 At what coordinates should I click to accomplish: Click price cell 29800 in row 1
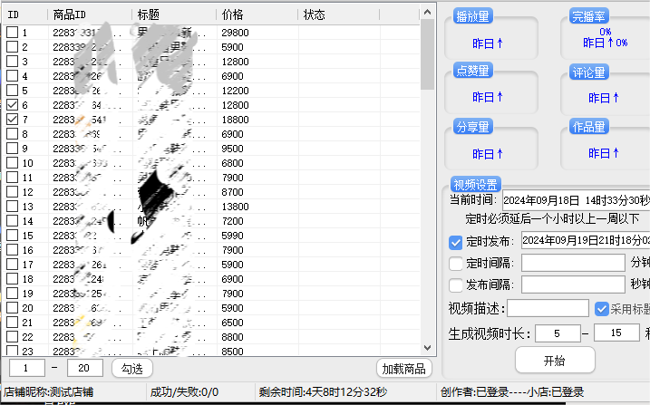(235, 33)
